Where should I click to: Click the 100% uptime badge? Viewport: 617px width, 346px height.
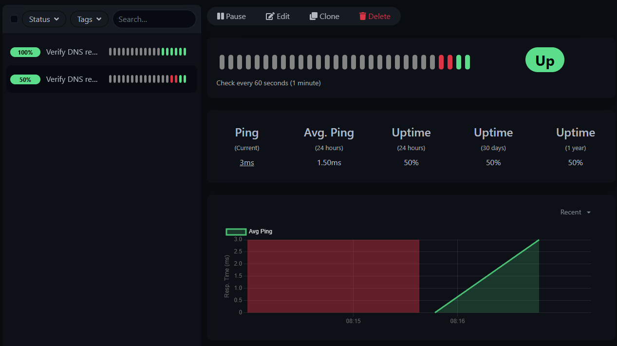point(25,52)
